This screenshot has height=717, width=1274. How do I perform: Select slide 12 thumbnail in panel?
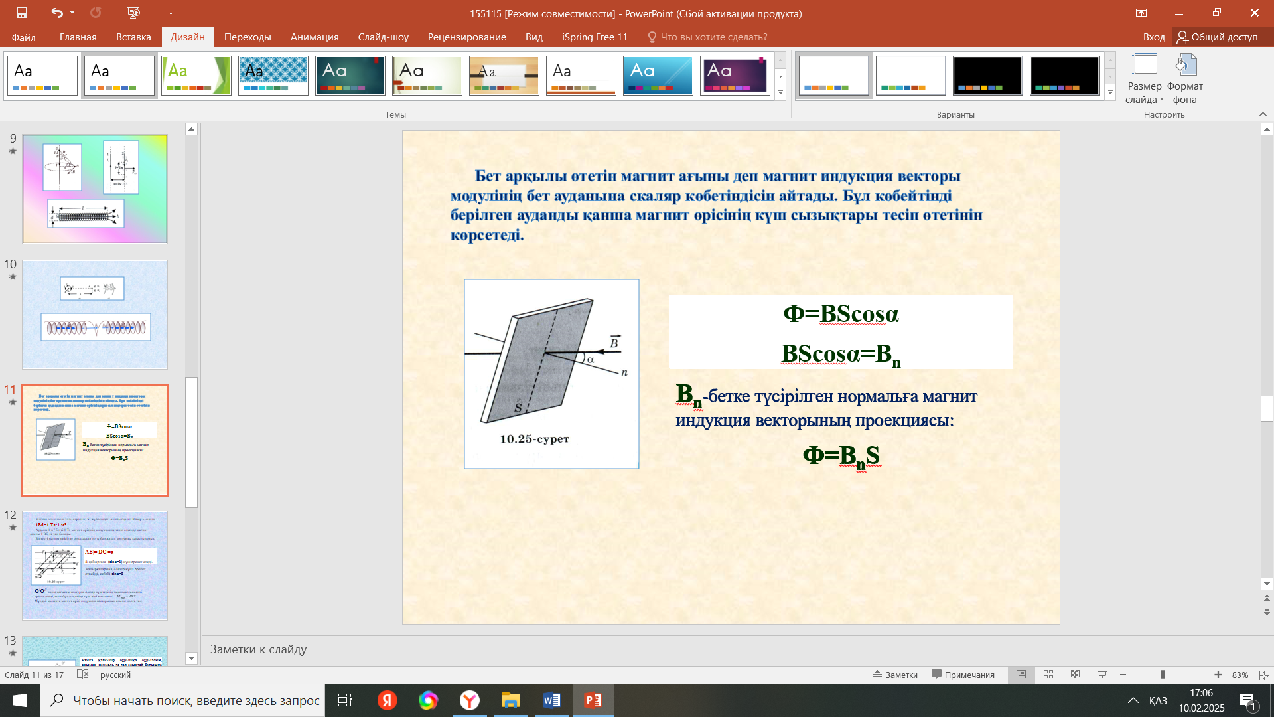95,565
